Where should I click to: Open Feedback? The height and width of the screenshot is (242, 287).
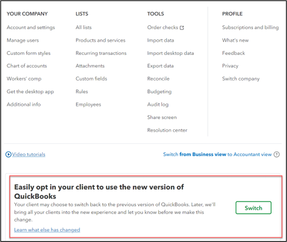tap(233, 53)
